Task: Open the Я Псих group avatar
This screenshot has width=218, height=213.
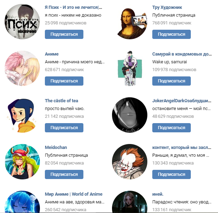Action: tap(22, 22)
